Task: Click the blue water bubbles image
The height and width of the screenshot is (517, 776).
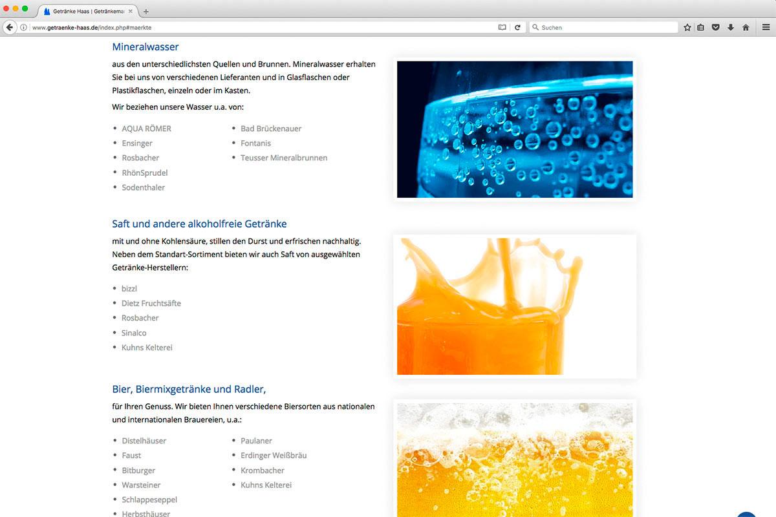Action: pyautogui.click(x=515, y=129)
